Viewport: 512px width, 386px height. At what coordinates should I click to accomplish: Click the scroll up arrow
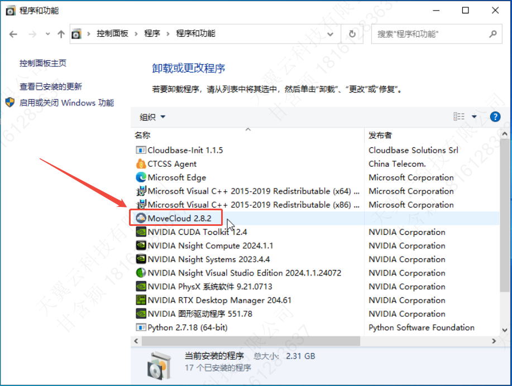[x=505, y=134]
